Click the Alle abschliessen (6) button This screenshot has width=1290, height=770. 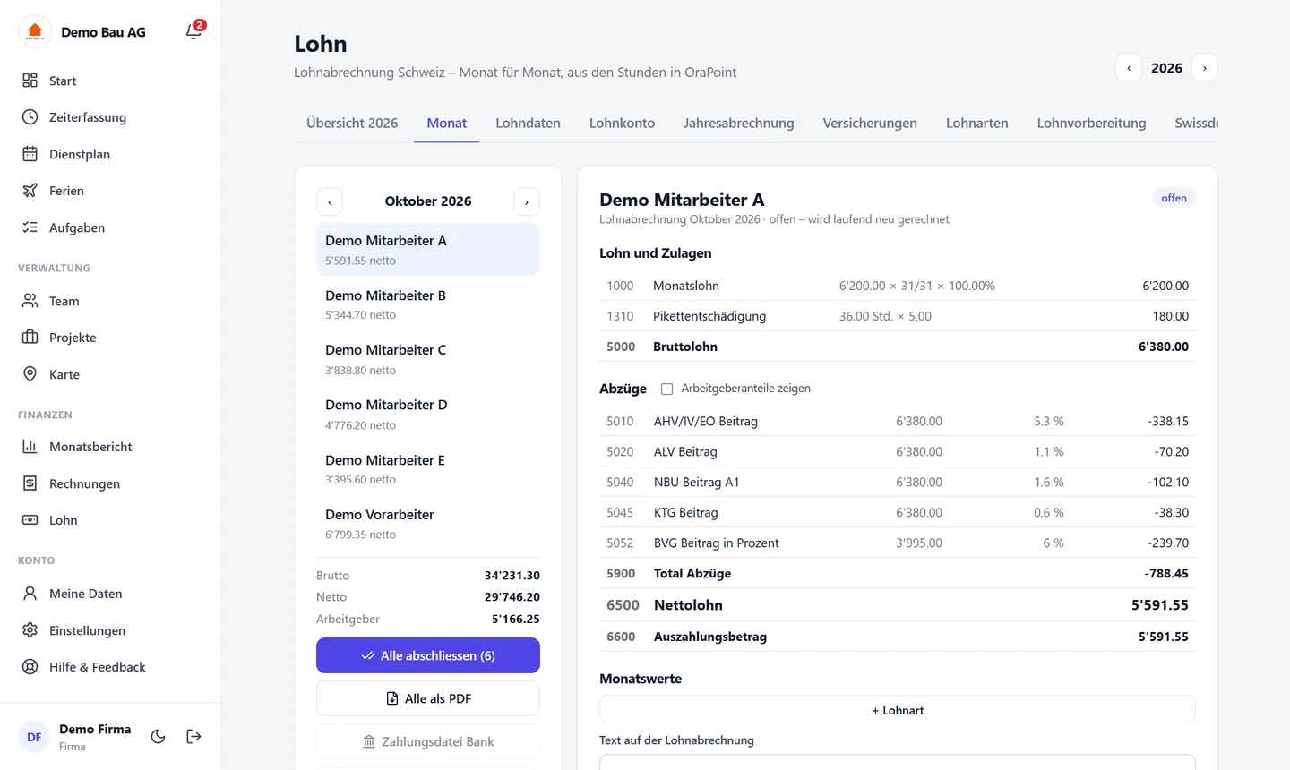tap(428, 655)
